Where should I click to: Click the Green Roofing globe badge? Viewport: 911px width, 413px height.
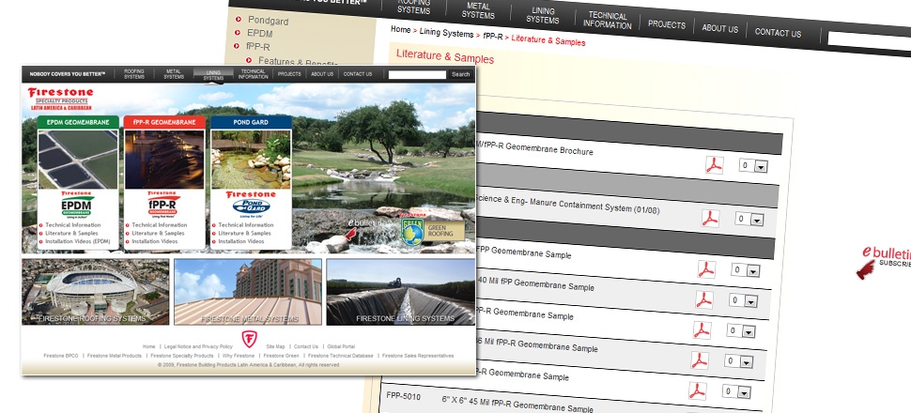click(x=412, y=232)
